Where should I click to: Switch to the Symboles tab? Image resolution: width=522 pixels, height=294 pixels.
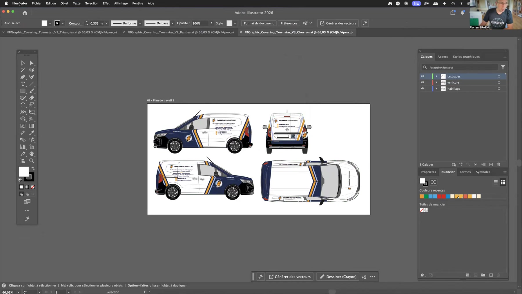(483, 172)
